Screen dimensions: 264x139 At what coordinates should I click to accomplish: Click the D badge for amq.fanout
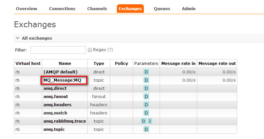click(x=146, y=97)
